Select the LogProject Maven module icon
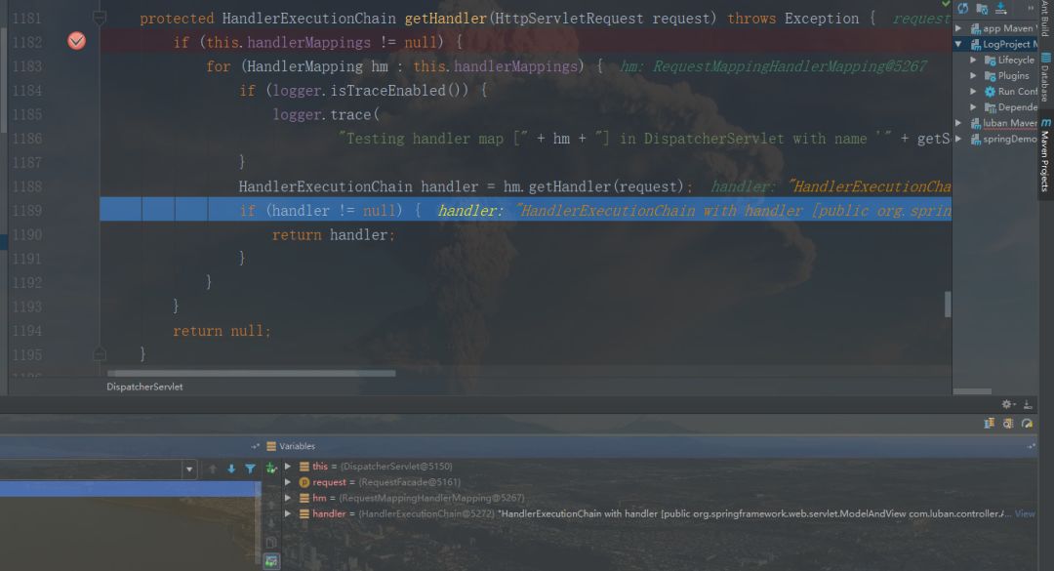 [975, 44]
